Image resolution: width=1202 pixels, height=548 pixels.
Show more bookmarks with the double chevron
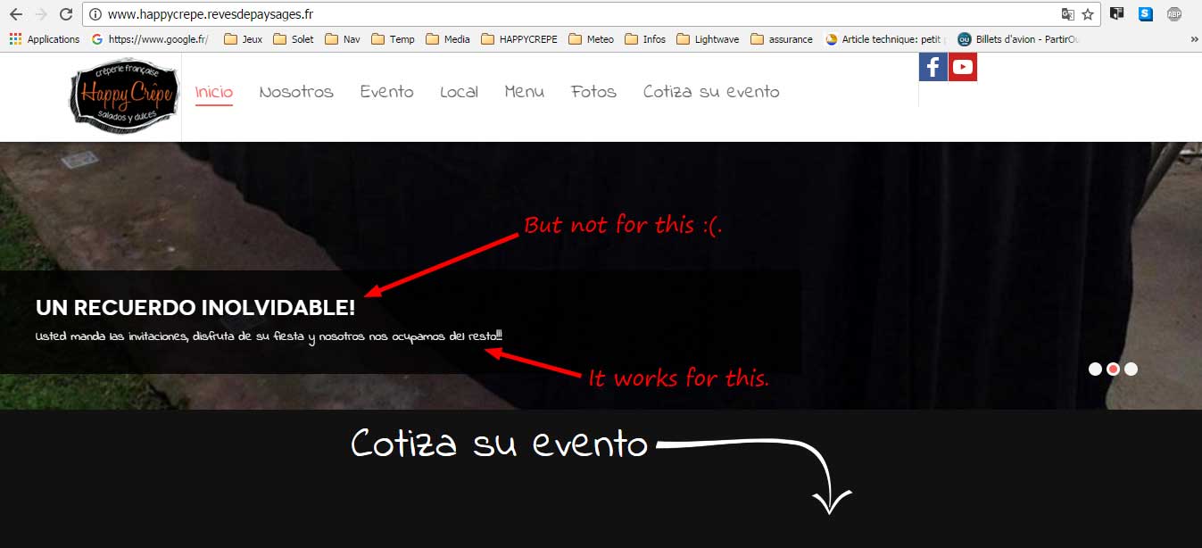1194,39
